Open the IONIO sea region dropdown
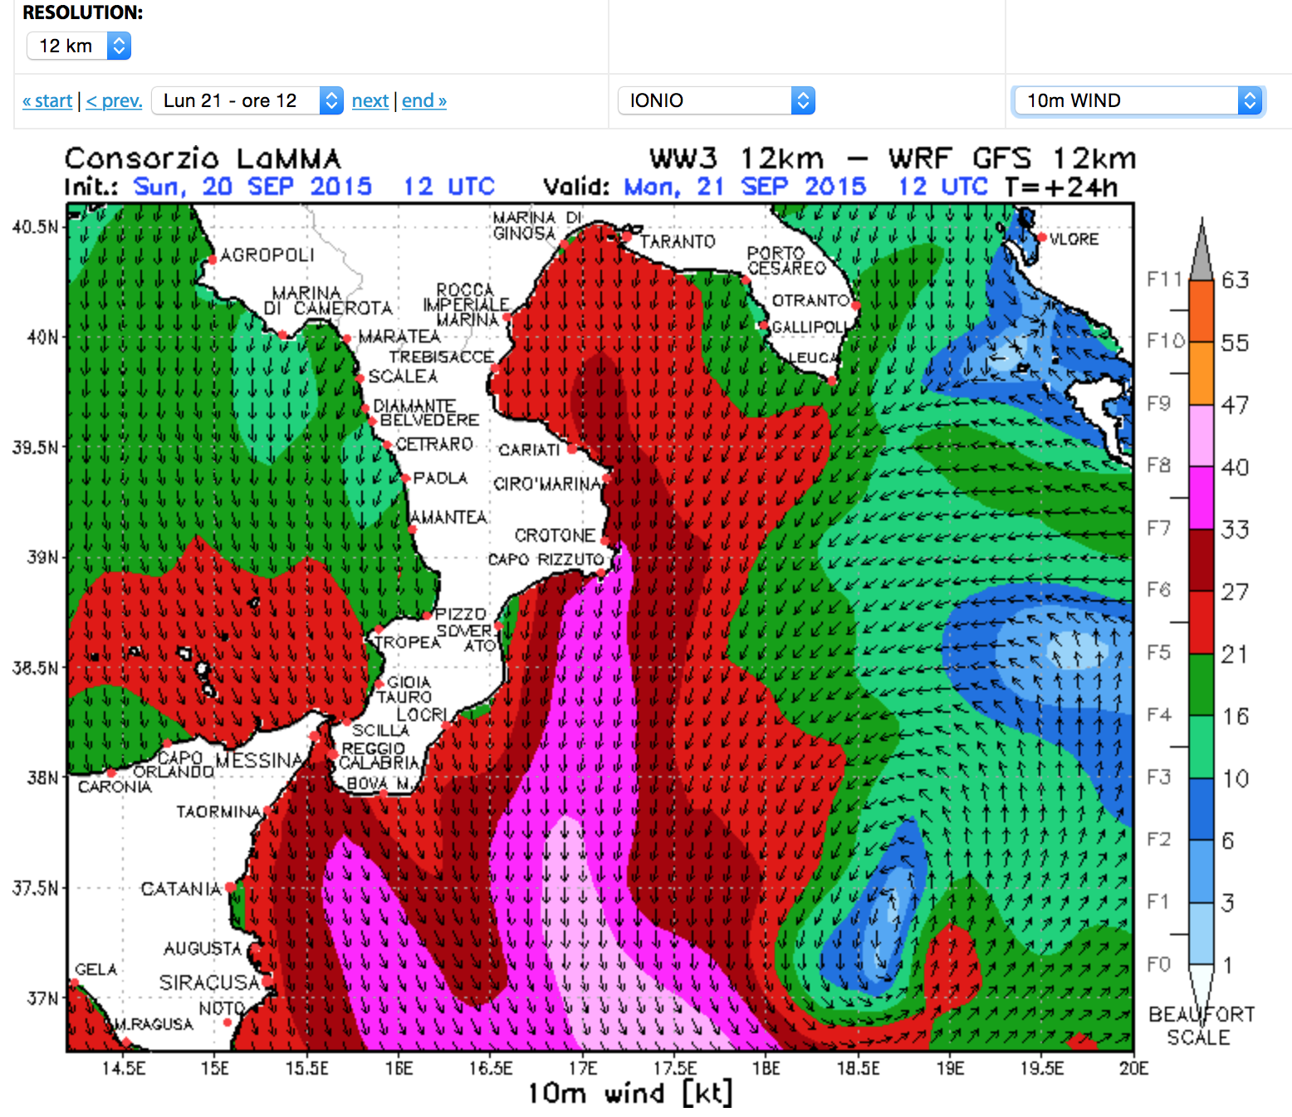Screen dimensions: 1292x1117 (x=716, y=100)
